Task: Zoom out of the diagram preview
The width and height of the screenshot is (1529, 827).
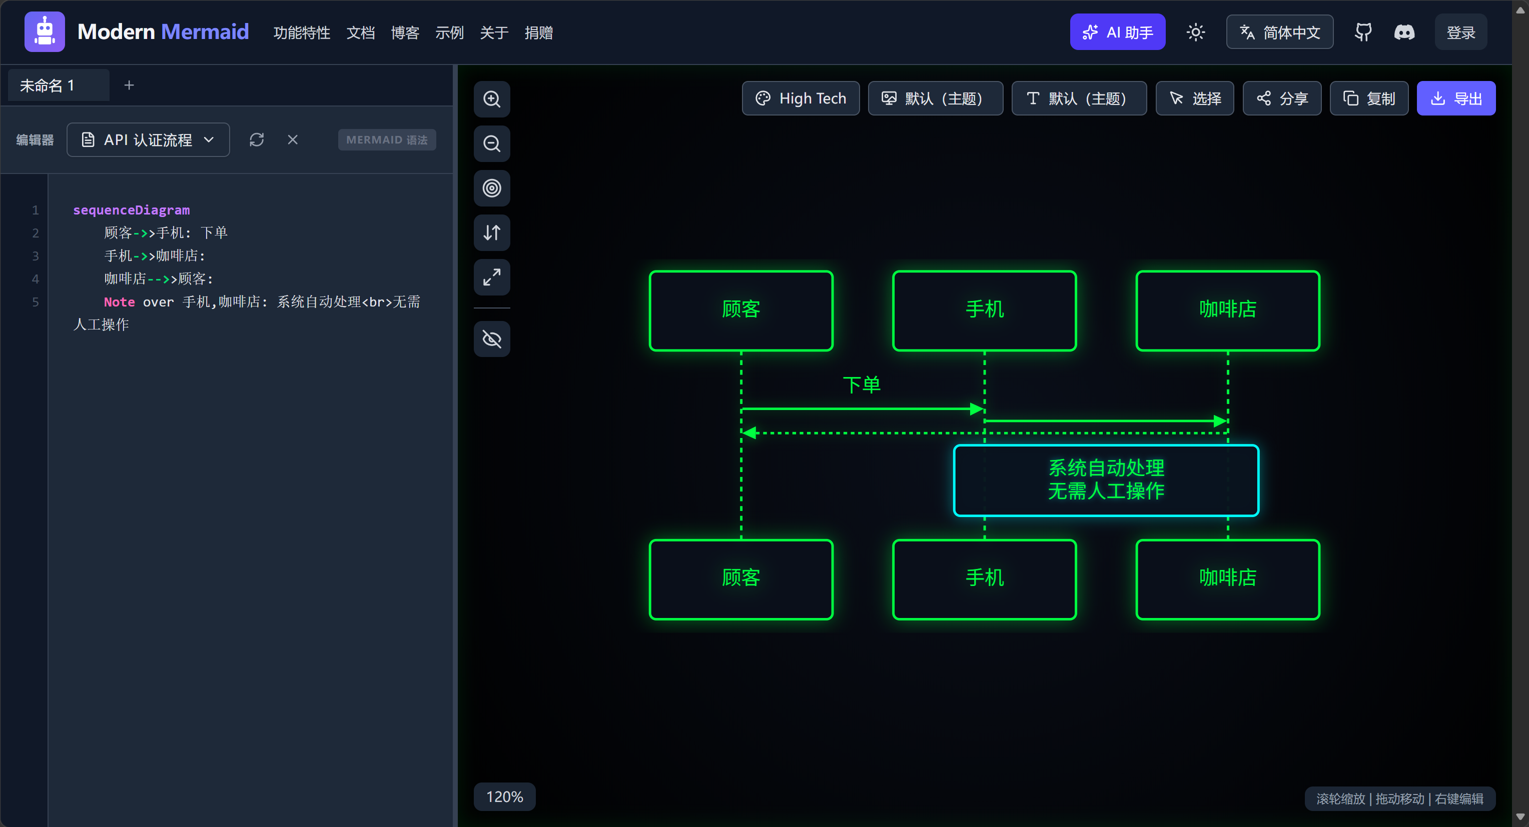Action: (x=491, y=143)
